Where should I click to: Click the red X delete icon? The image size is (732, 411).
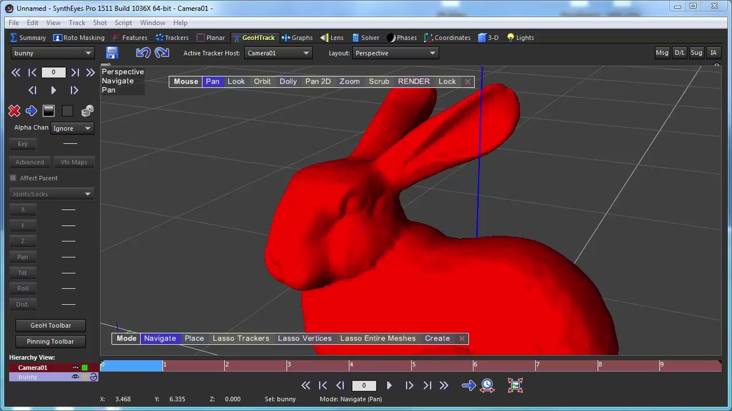point(14,111)
